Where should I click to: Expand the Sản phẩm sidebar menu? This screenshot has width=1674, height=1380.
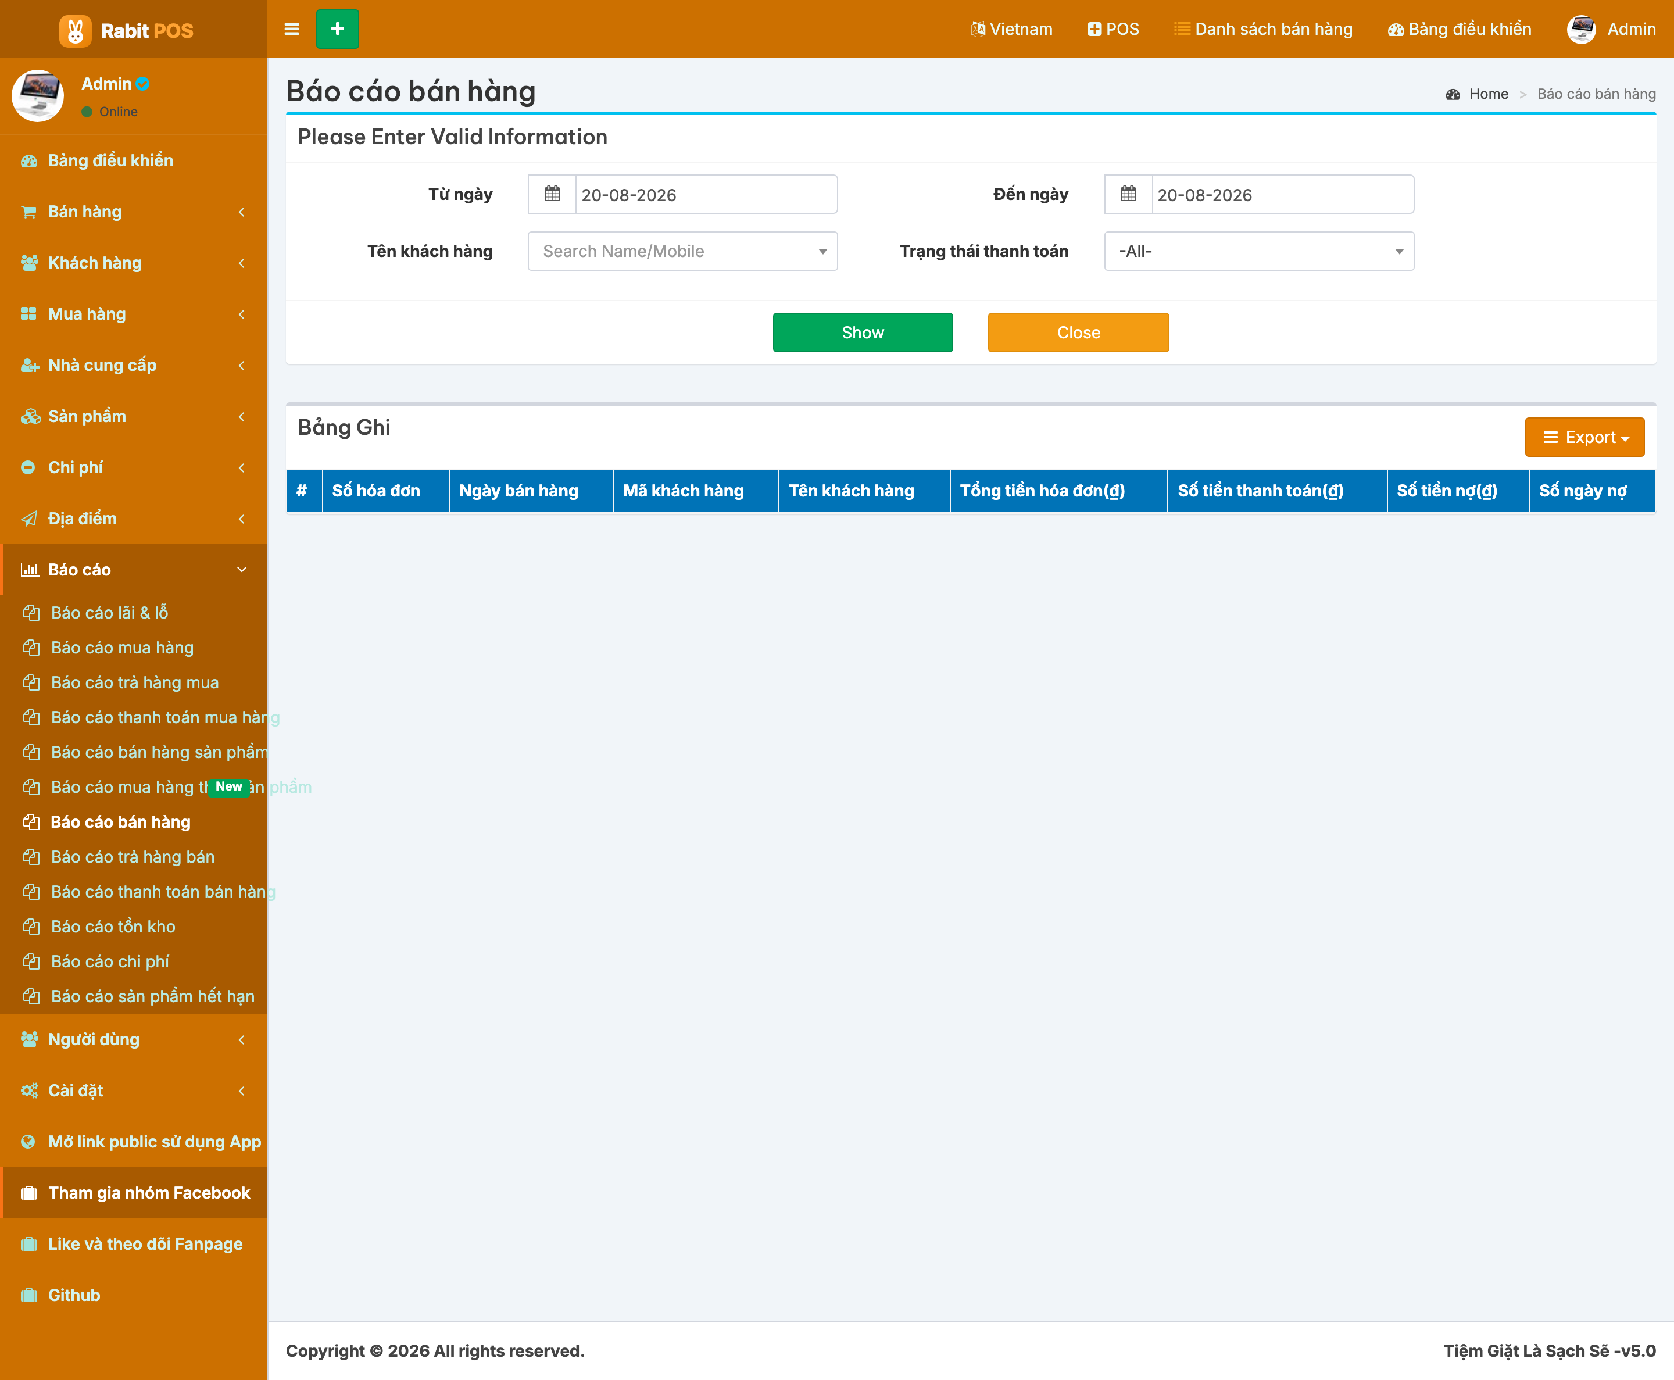pos(134,416)
